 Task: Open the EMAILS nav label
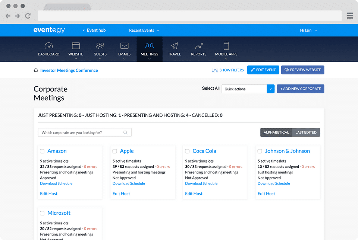(x=124, y=54)
